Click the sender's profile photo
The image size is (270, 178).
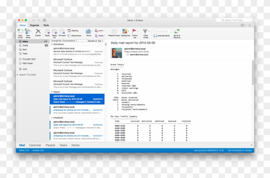[x=117, y=53]
